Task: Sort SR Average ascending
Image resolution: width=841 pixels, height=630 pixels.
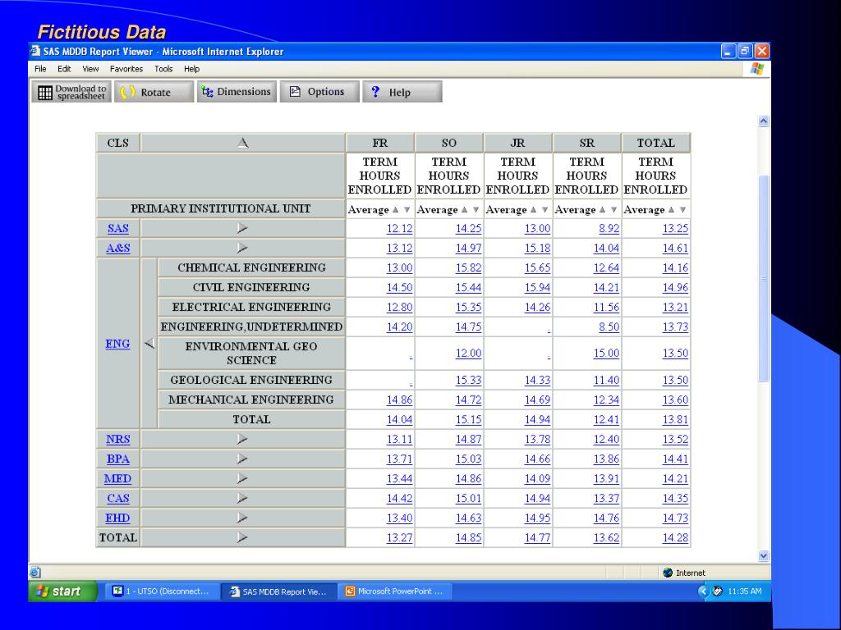Action: pos(602,210)
